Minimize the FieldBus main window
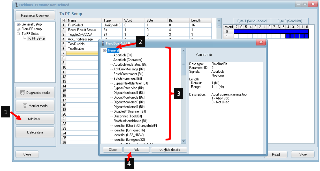 pos(299,4)
